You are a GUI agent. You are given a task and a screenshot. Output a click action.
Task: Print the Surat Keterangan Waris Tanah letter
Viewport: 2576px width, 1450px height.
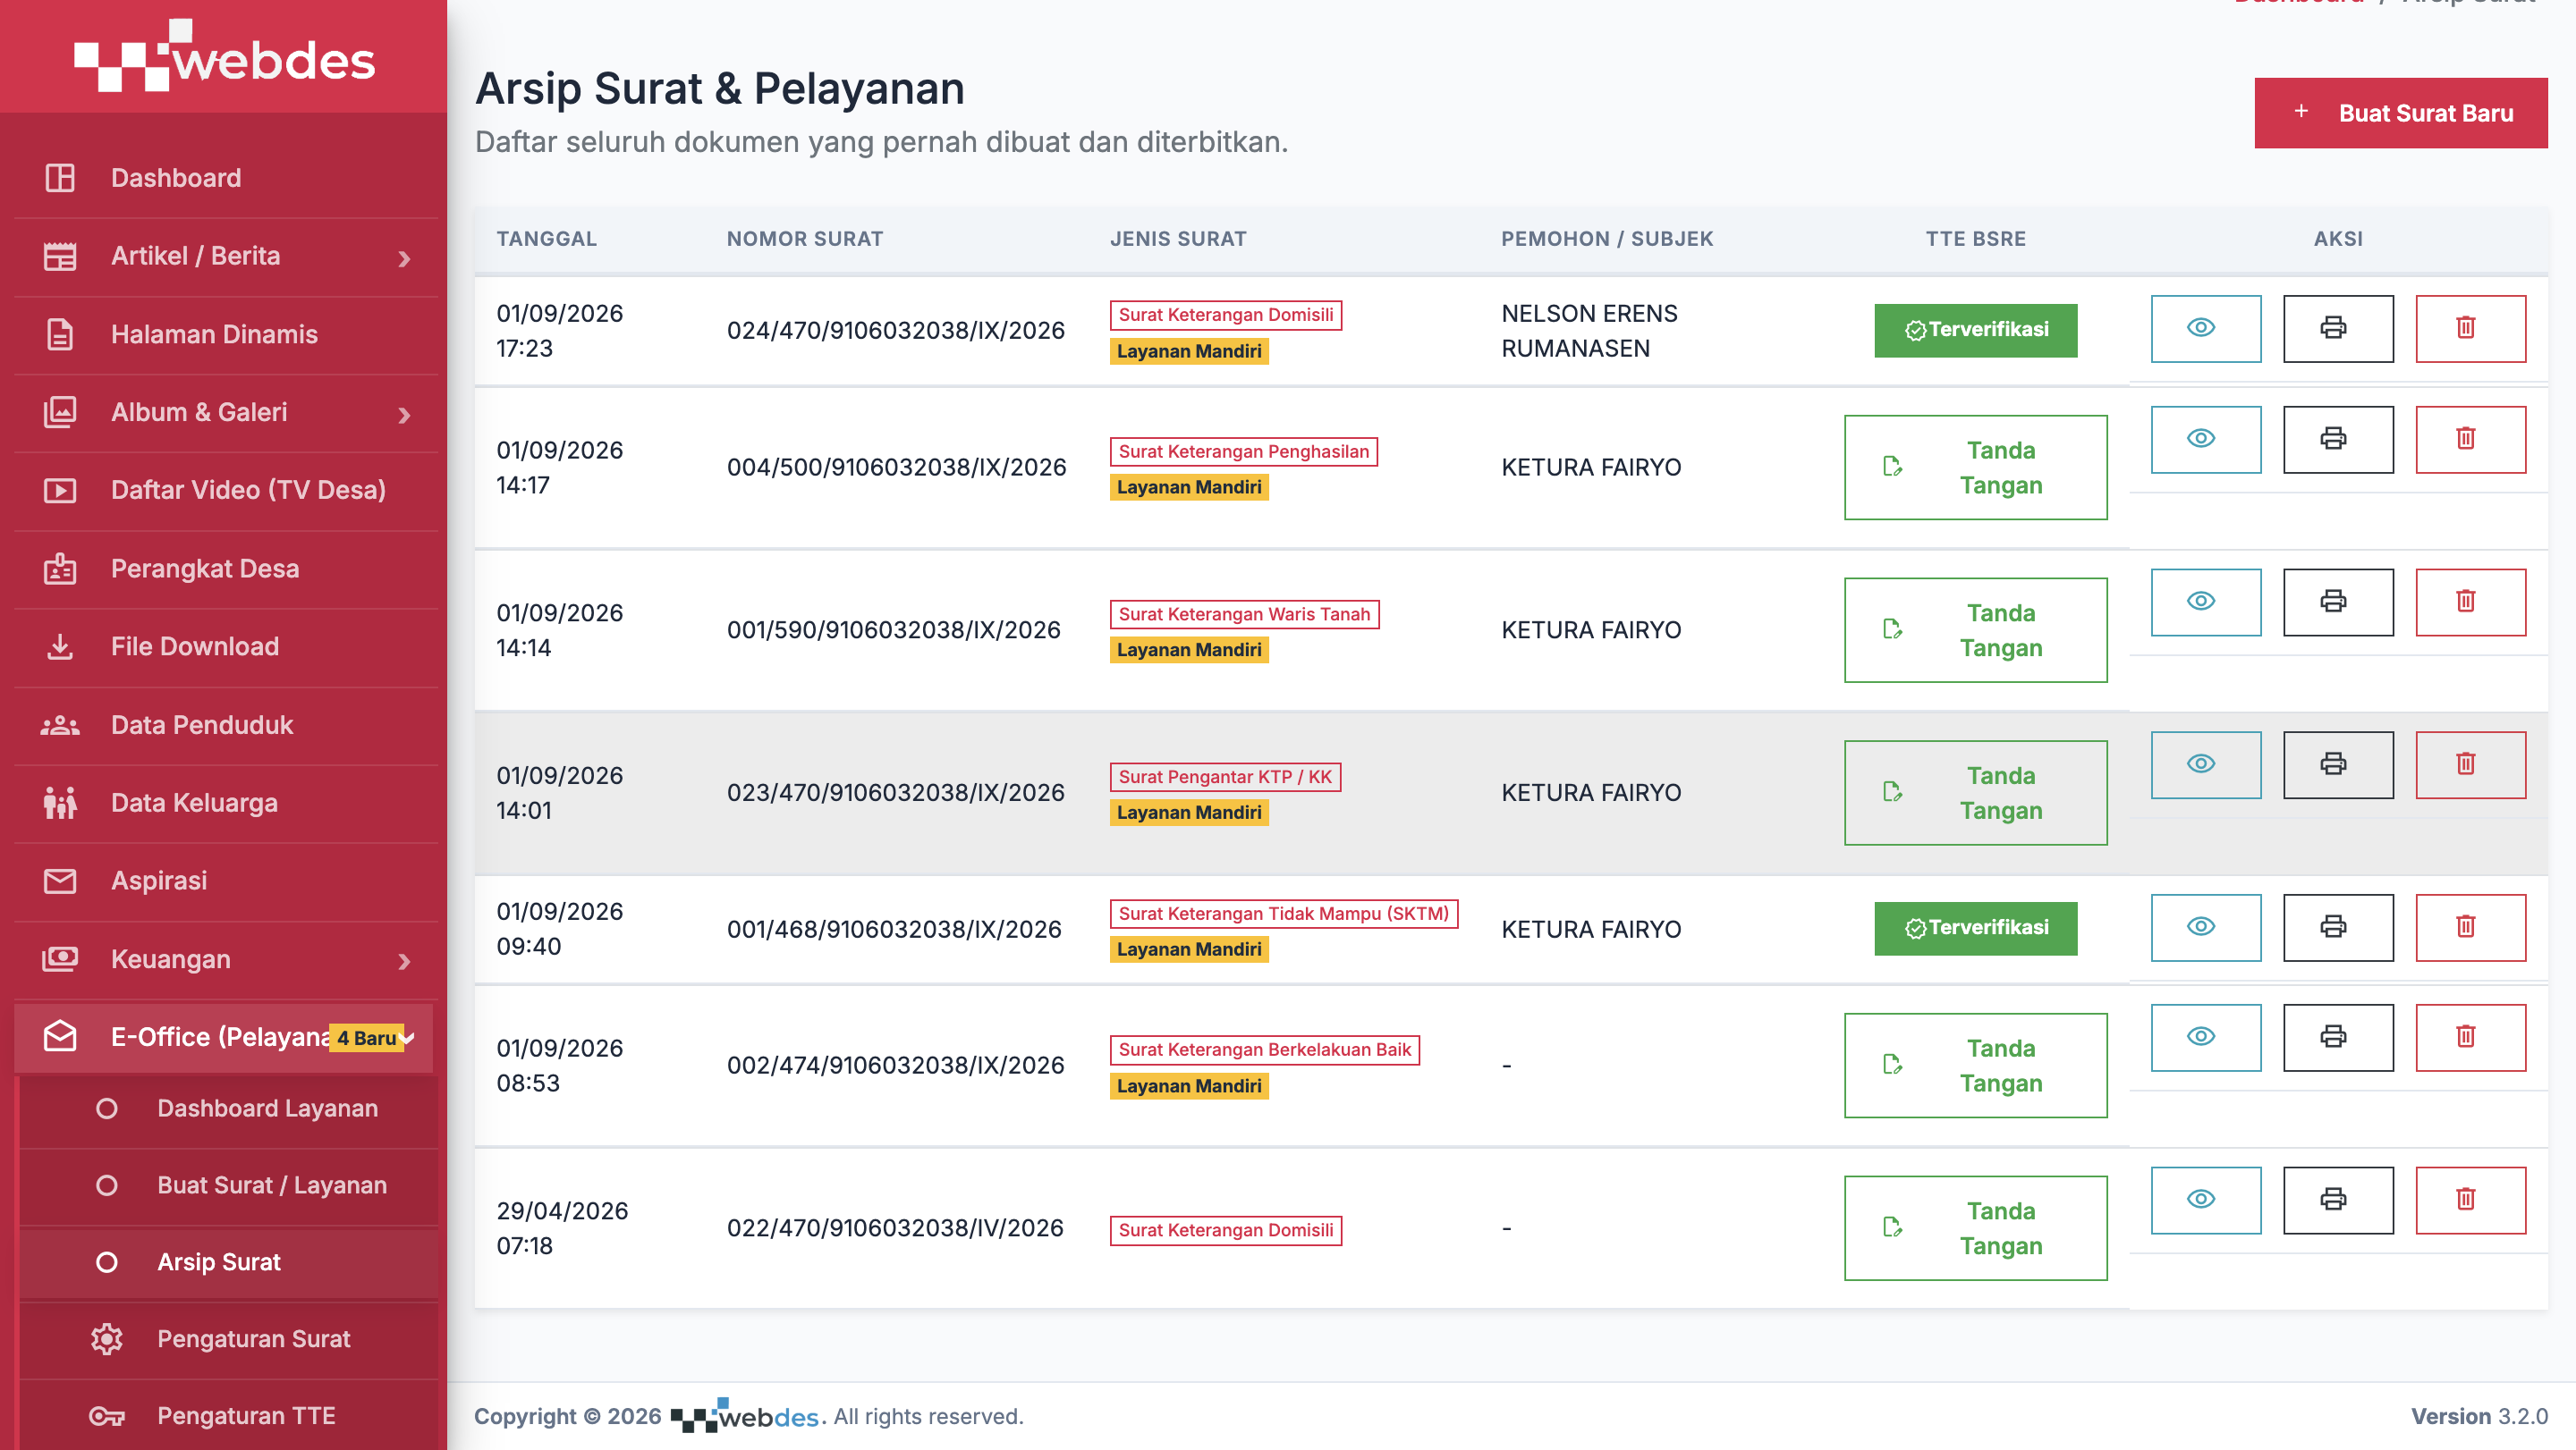click(2338, 602)
